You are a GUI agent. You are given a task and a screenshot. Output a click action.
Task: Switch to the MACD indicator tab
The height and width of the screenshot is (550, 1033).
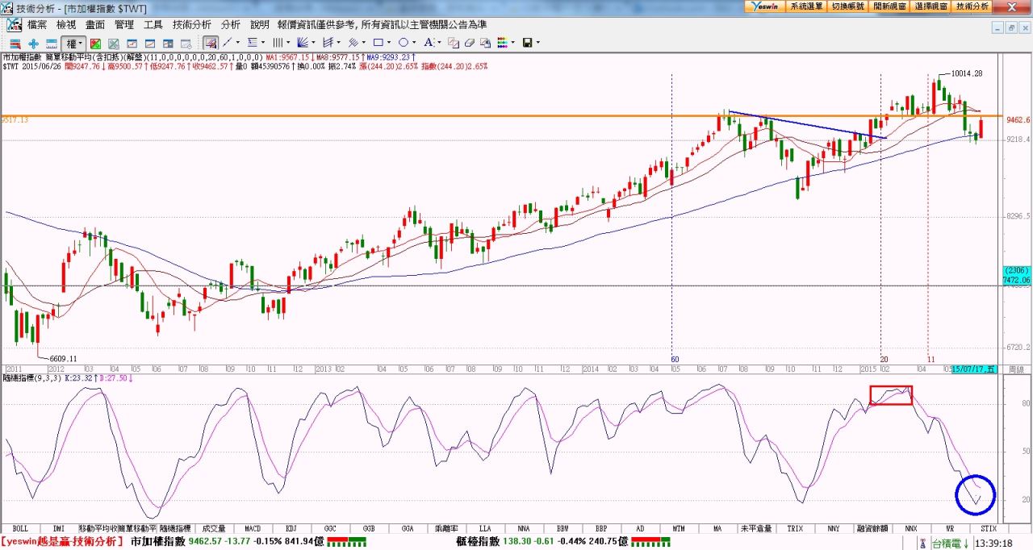(253, 528)
